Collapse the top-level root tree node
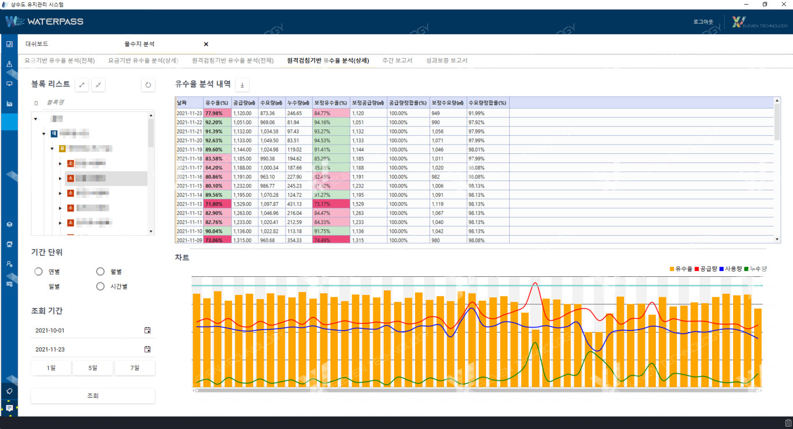Viewport: 793px width, 429px height. pos(35,119)
